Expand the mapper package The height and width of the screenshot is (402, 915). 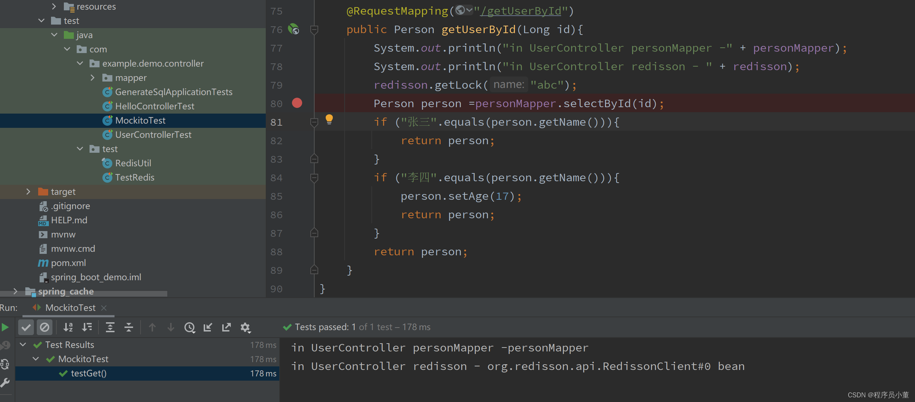pos(92,78)
